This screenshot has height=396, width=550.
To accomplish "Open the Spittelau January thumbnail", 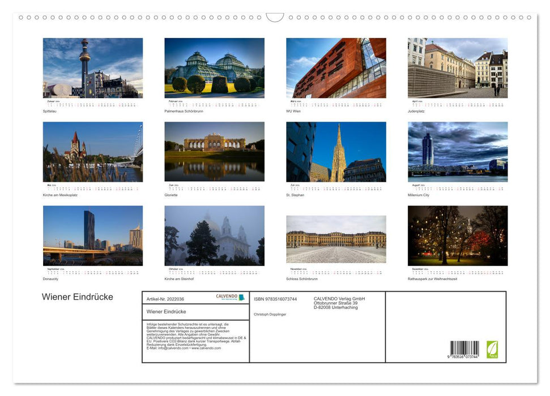I will pyautogui.click(x=92, y=68).
